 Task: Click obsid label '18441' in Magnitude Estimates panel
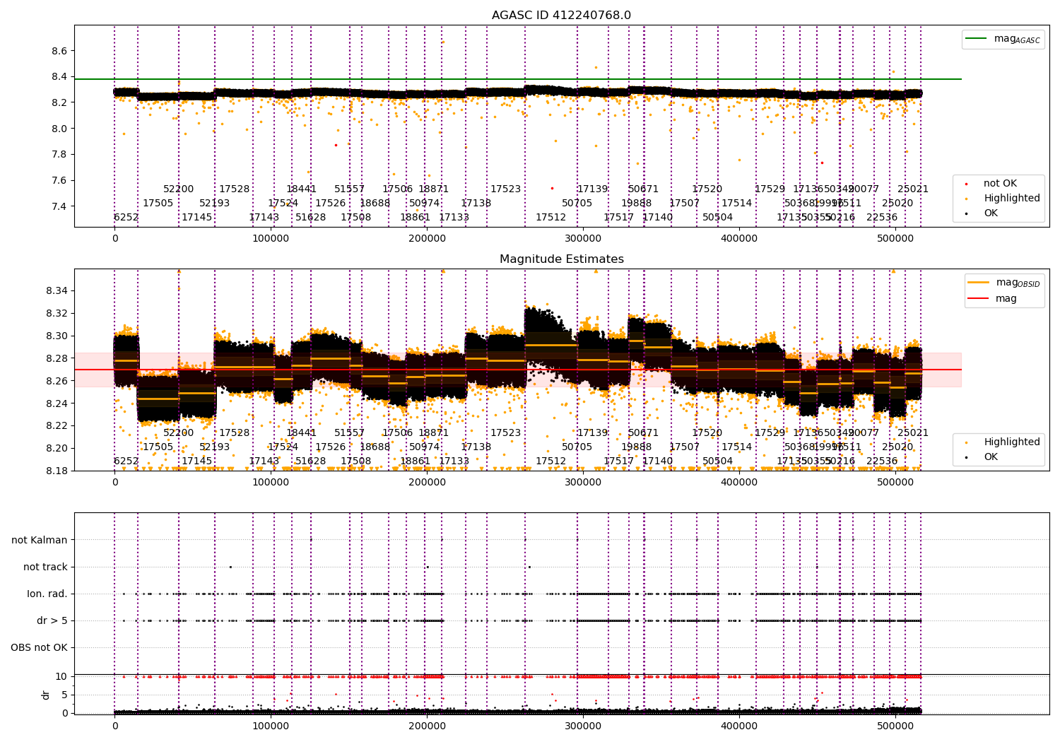pos(302,432)
